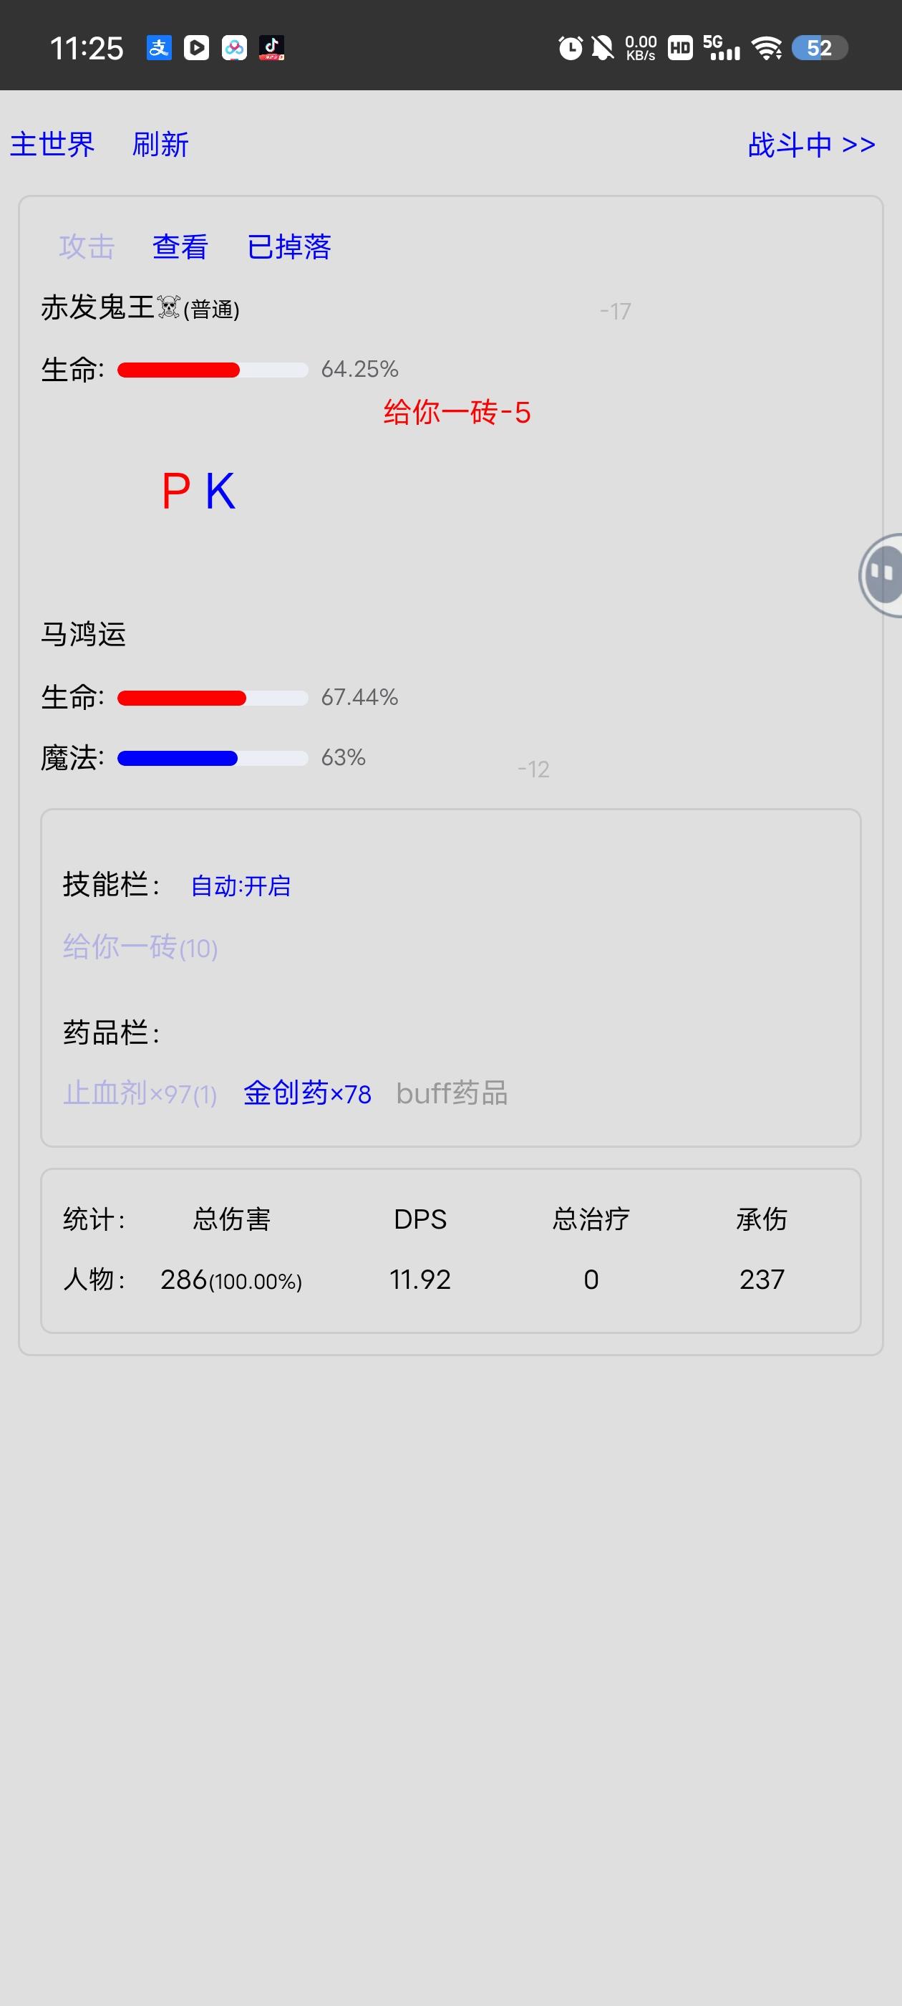Tap the TikTok notification icon
This screenshot has height=2006, width=902.
pyautogui.click(x=271, y=48)
